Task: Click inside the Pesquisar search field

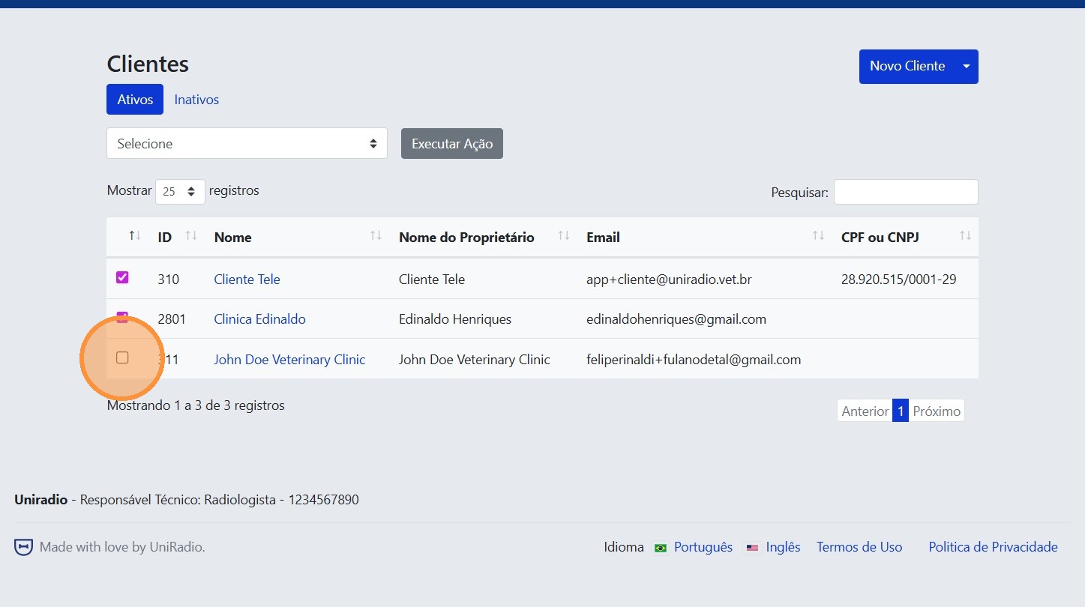Action: coord(905,192)
